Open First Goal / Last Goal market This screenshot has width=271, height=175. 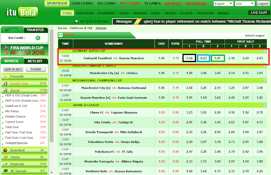[19, 138]
